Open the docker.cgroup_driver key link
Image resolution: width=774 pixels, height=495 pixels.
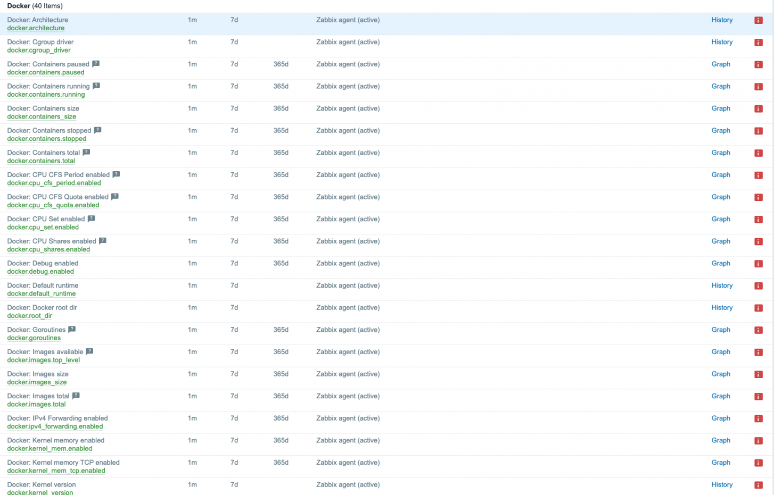pos(39,51)
